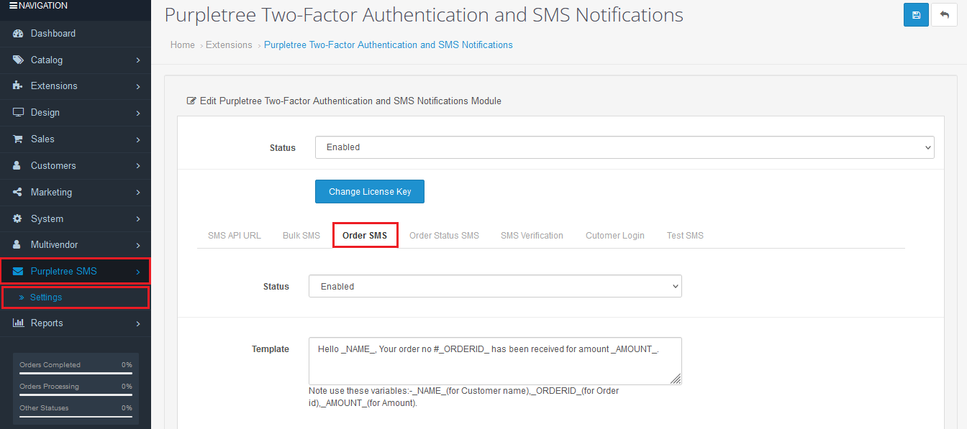This screenshot has height=429, width=967.
Task: Click the back arrow cancel button
Action: [944, 15]
